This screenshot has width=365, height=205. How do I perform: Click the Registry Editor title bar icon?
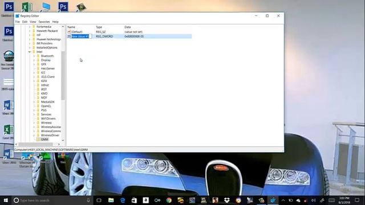18,16
